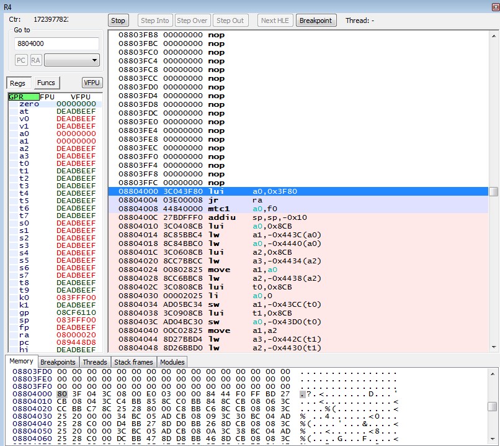Jump to the PC address button
Screen dimensions: 500x446
pos(21,60)
